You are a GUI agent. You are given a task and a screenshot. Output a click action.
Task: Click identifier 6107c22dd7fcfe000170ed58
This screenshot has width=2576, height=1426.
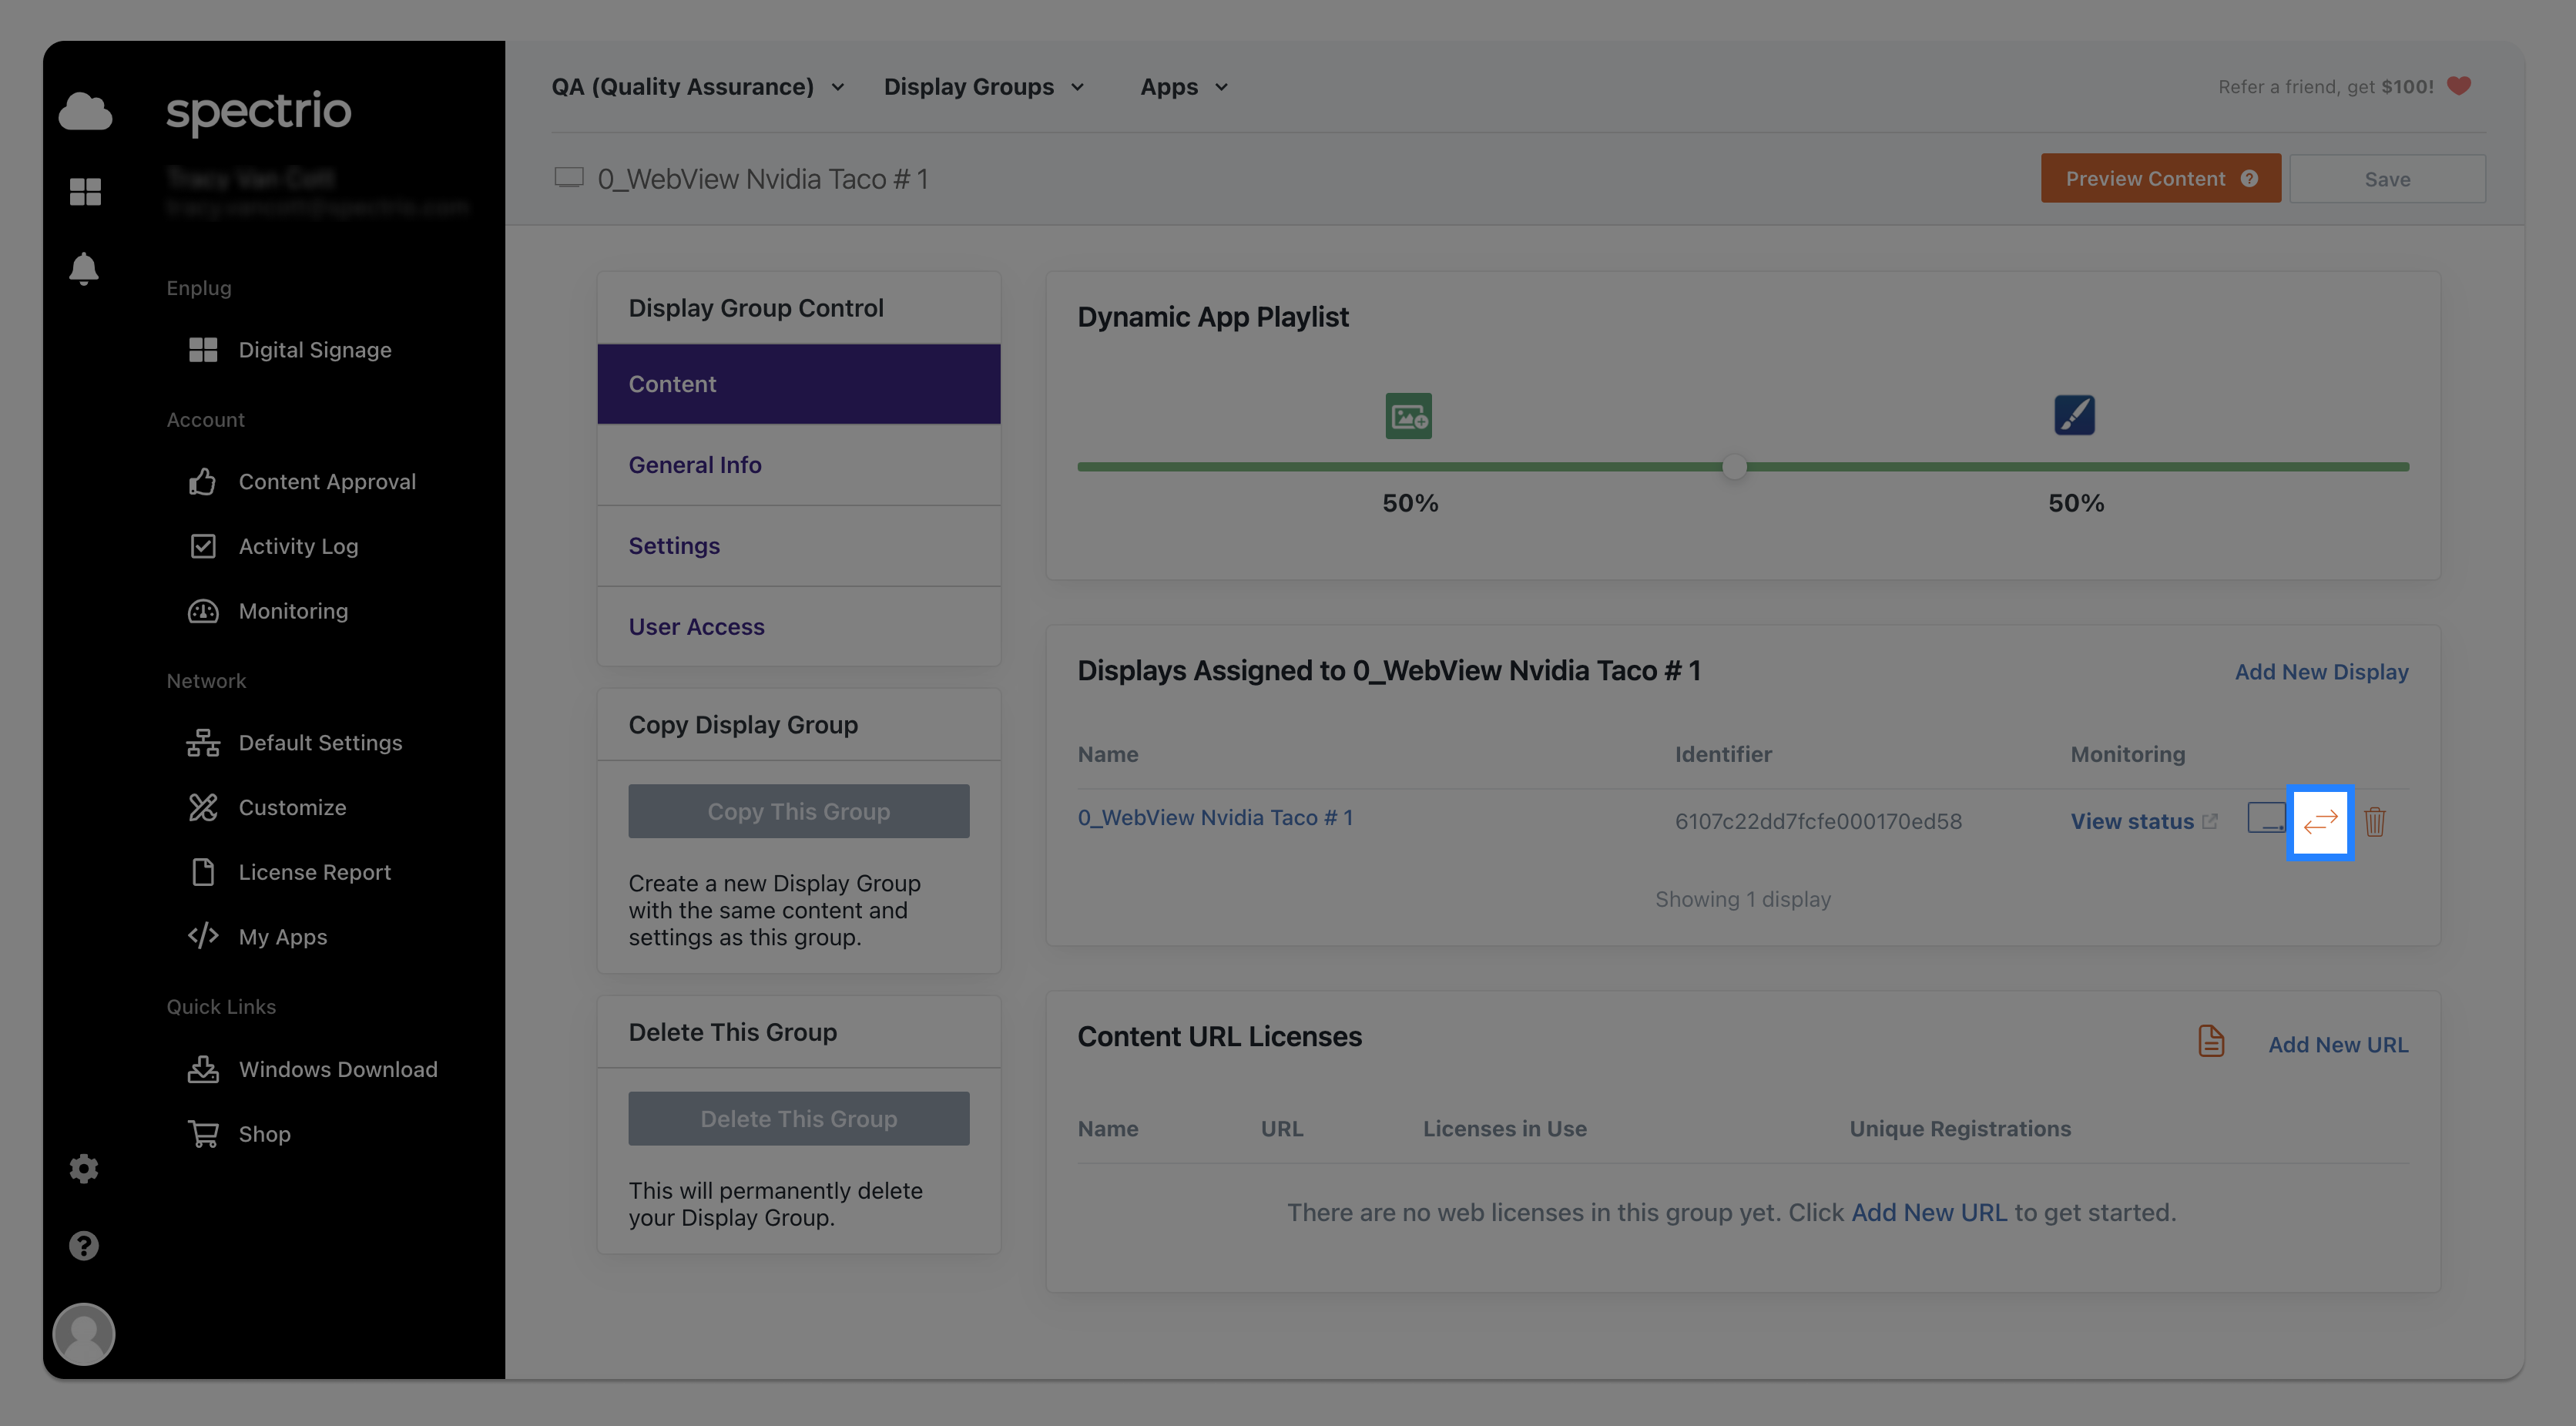pos(1818,822)
